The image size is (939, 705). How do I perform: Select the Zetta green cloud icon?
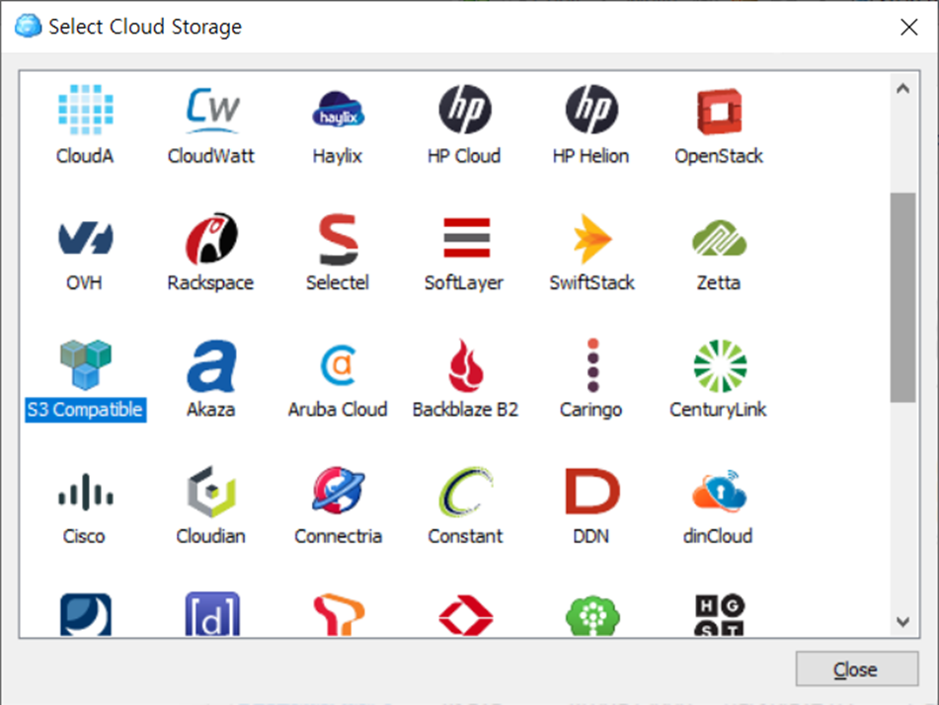coord(719,238)
